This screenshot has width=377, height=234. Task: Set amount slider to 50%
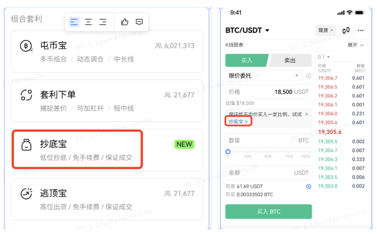click(x=268, y=152)
